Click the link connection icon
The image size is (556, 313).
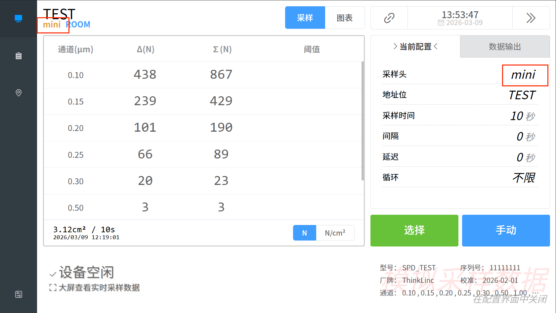pos(389,18)
